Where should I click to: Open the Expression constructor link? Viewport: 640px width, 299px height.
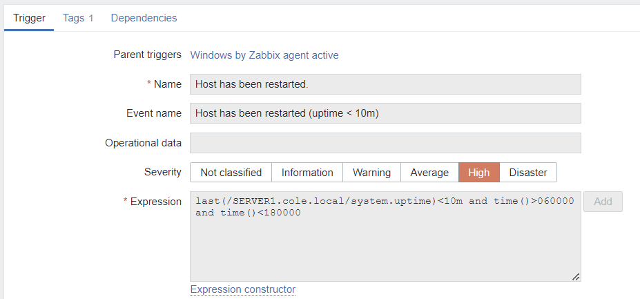(243, 289)
